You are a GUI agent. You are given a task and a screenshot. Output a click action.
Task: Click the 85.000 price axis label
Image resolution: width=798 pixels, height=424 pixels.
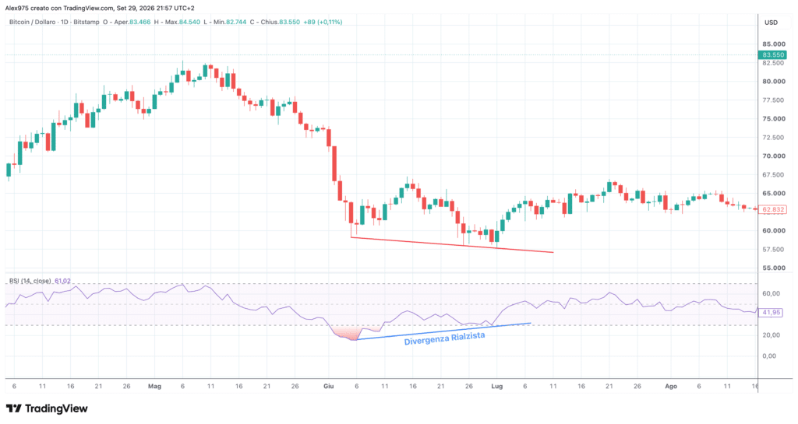[x=774, y=44]
